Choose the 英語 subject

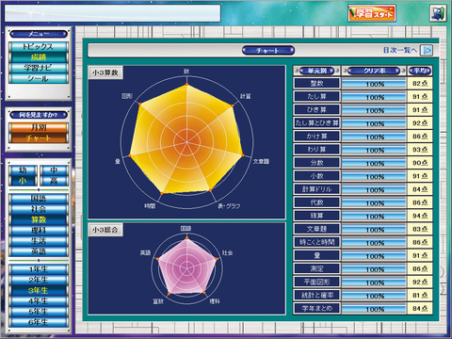pos(39,251)
